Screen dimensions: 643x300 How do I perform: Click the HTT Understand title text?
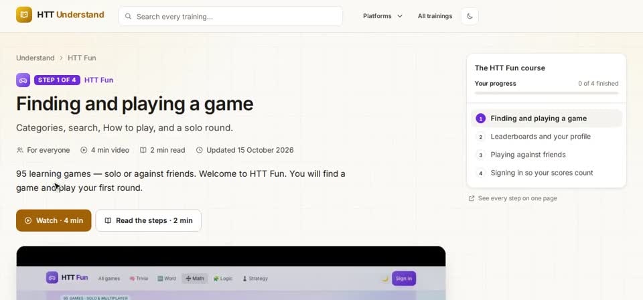[70, 15]
